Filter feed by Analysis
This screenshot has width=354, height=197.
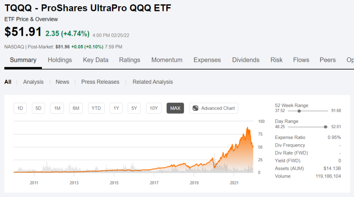click(33, 82)
